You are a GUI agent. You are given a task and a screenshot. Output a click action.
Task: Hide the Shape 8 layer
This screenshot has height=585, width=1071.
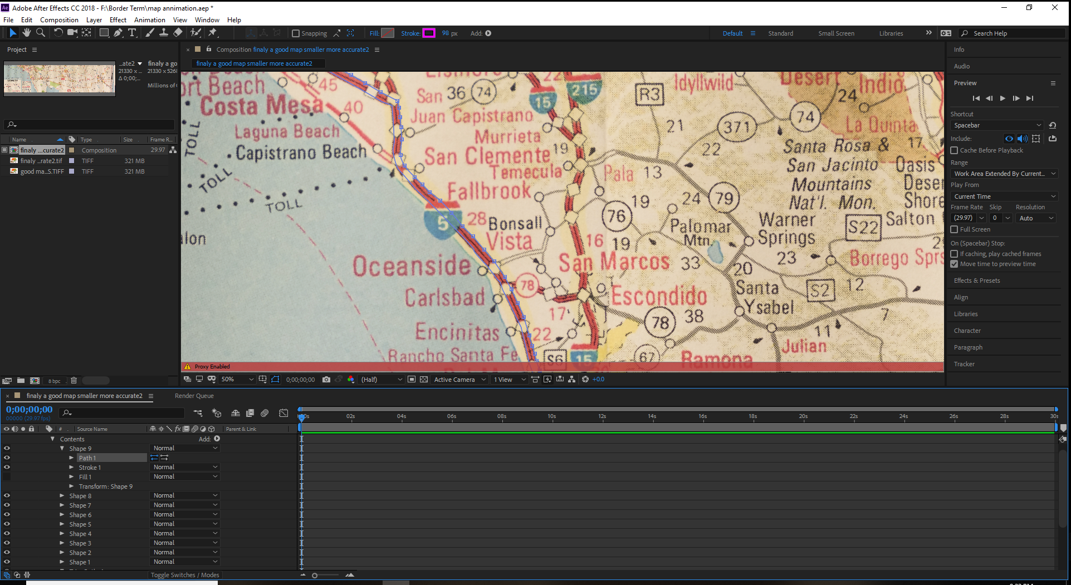click(x=7, y=495)
